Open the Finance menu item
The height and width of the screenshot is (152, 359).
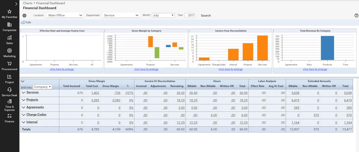10,118
